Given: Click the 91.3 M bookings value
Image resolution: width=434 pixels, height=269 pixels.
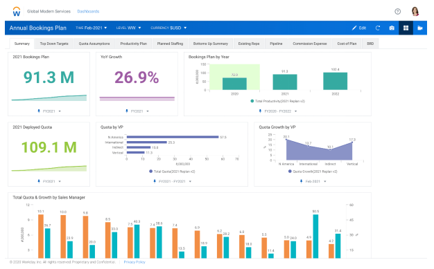Looking at the screenshot, I should pyautogui.click(x=49, y=77).
